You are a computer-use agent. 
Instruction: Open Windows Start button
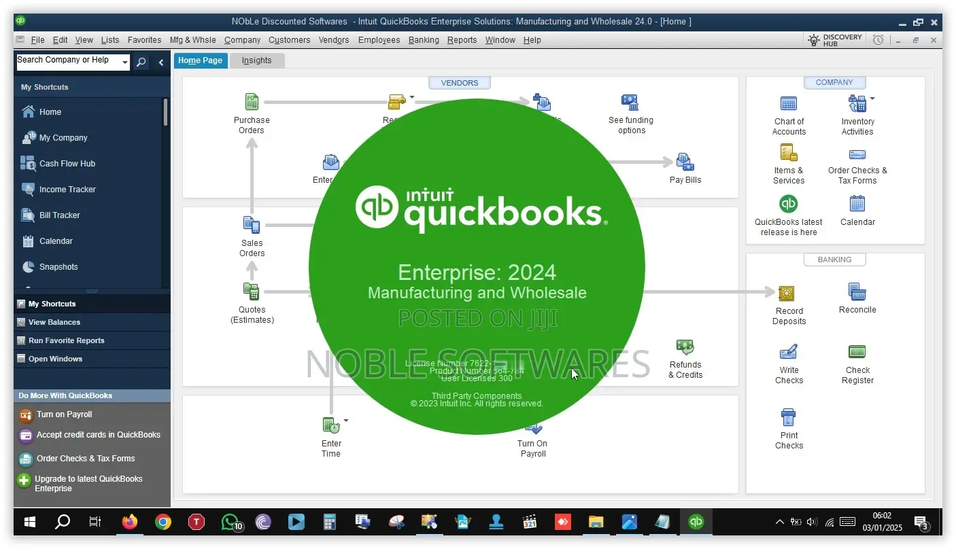point(30,522)
